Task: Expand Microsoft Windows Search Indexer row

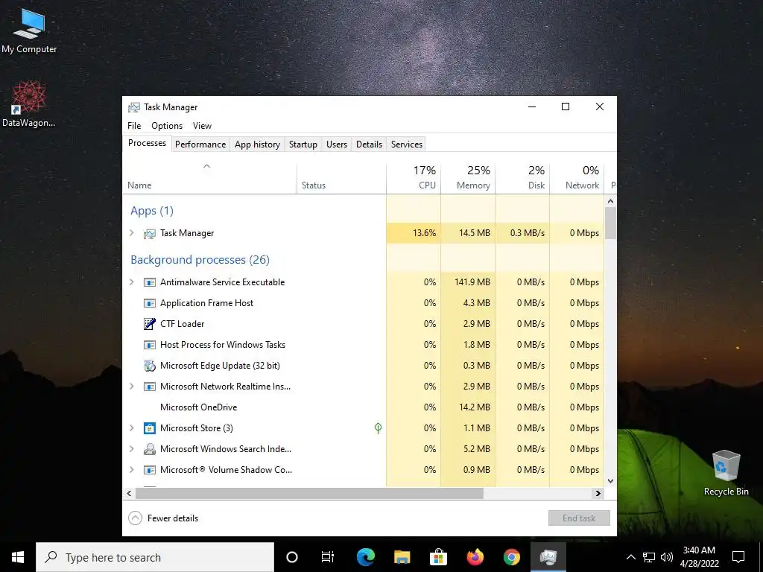Action: coord(131,449)
